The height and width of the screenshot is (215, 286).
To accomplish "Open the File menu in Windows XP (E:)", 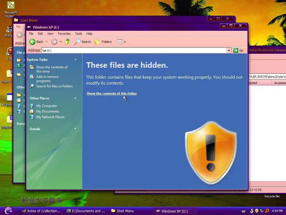I will pyautogui.click(x=31, y=34).
